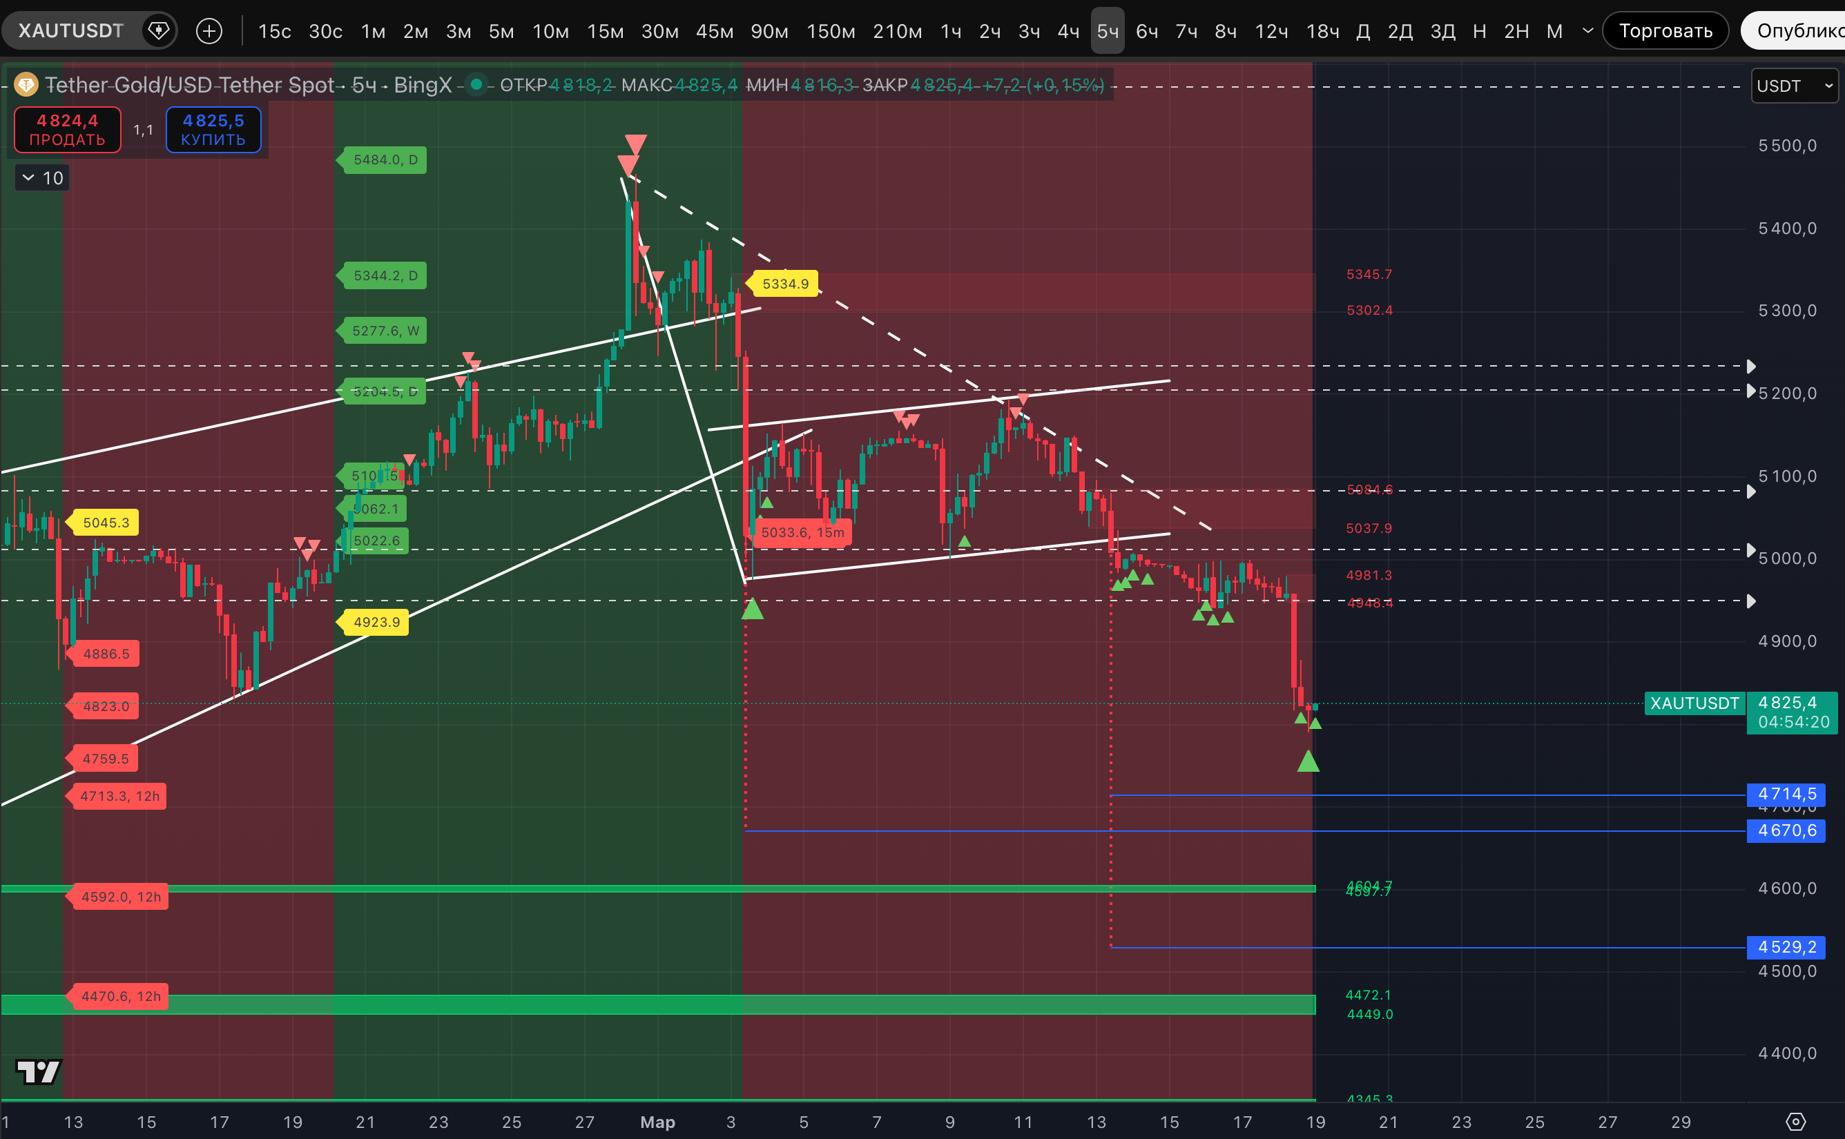
Task: Click the diamond icon beside XAUUSDT symbol
Action: [x=158, y=31]
